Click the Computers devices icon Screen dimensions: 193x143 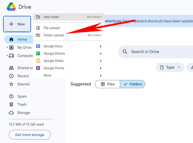(11, 56)
